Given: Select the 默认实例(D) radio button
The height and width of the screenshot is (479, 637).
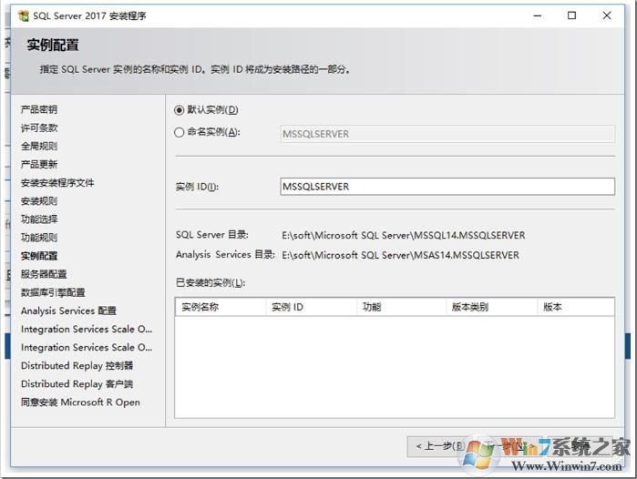Looking at the screenshot, I should coord(180,110).
